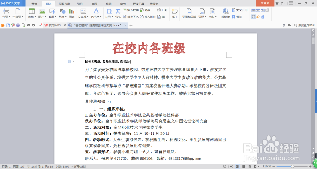Open a new document tab with plus
The image size is (317, 169).
point(131,25)
